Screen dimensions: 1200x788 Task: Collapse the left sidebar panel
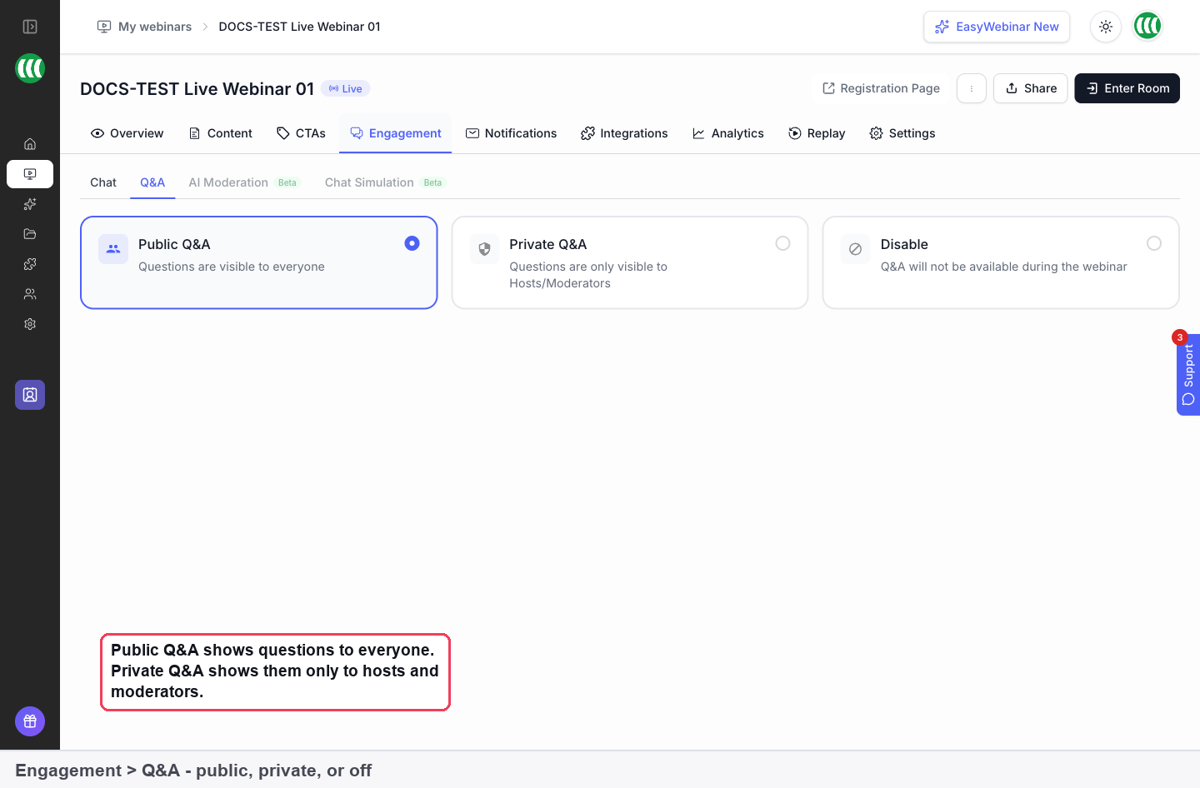pyautogui.click(x=30, y=27)
